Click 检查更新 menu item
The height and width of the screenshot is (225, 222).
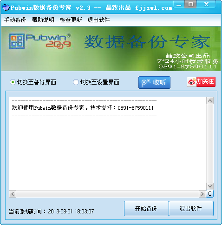pos(71,20)
